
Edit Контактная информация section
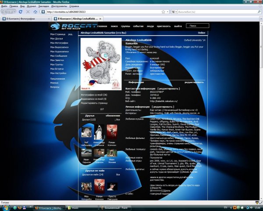[169, 89]
